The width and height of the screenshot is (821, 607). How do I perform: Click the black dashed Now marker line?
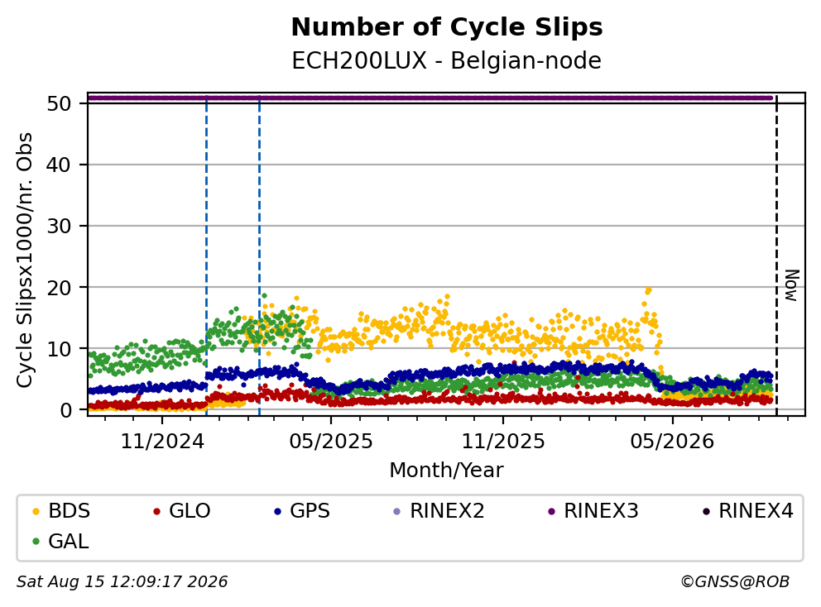pyautogui.click(x=776, y=254)
